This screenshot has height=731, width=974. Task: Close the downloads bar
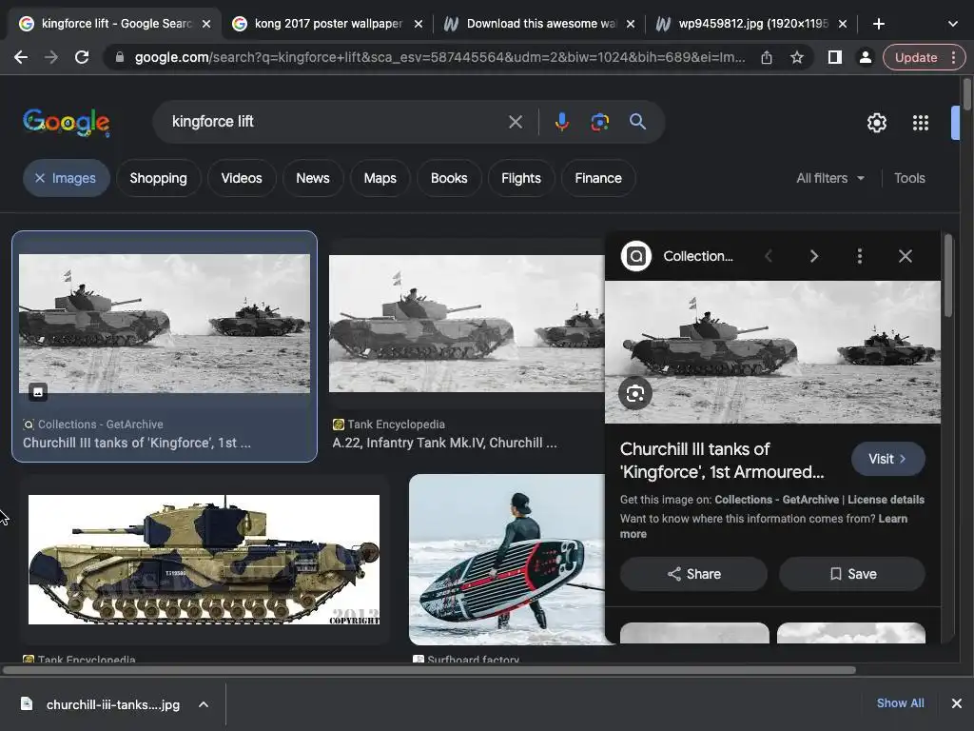[x=957, y=703]
